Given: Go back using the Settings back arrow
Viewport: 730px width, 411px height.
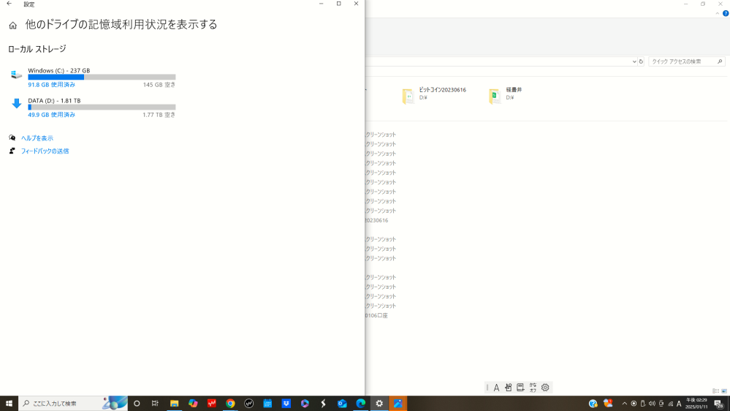Looking at the screenshot, I should 9,4.
